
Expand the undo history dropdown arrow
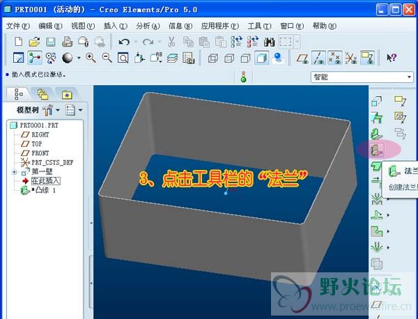point(135,42)
